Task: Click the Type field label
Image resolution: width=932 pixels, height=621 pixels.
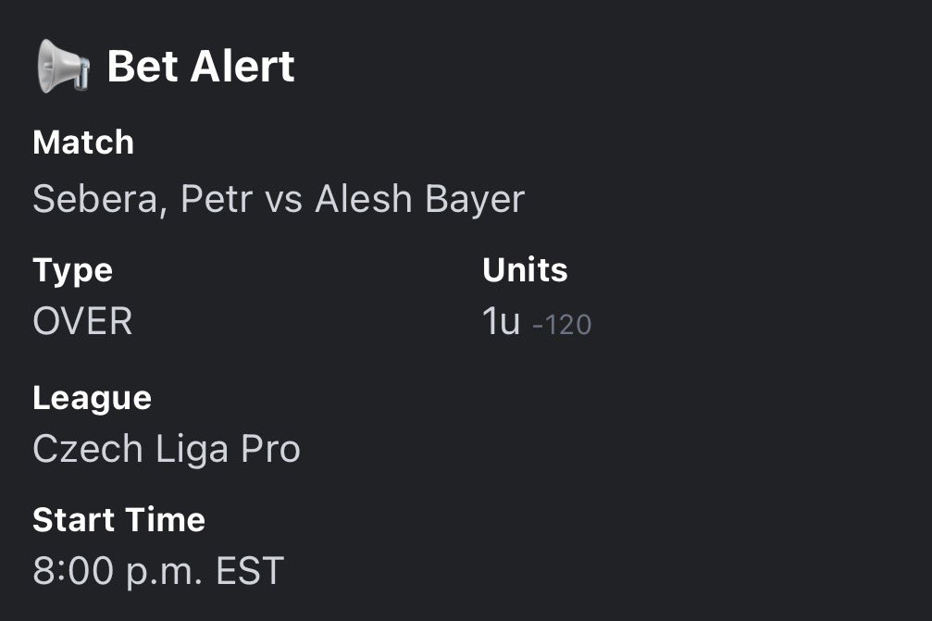Action: (x=72, y=270)
